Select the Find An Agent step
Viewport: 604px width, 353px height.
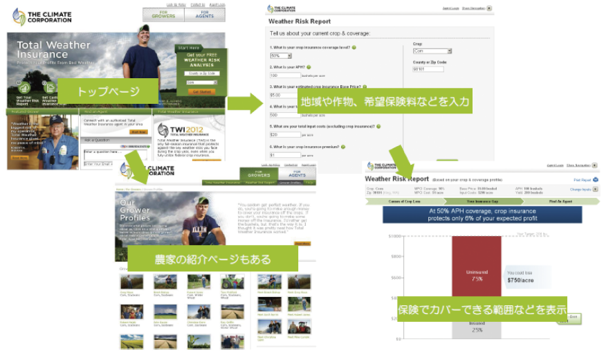tap(560, 201)
